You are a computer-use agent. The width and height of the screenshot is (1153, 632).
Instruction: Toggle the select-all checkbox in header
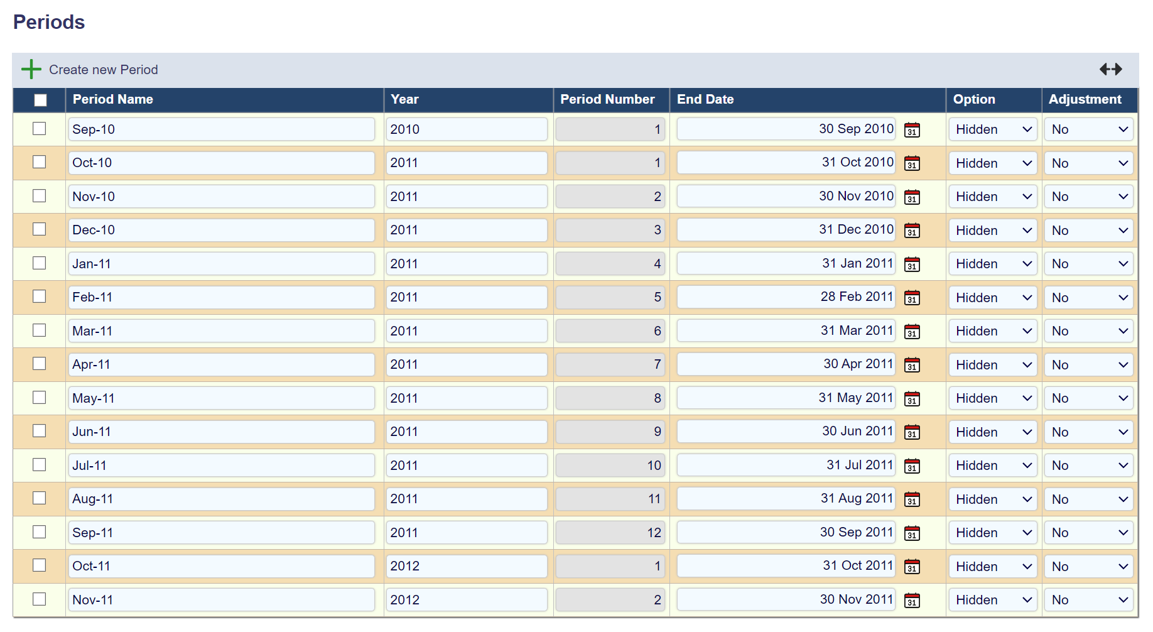tap(40, 100)
